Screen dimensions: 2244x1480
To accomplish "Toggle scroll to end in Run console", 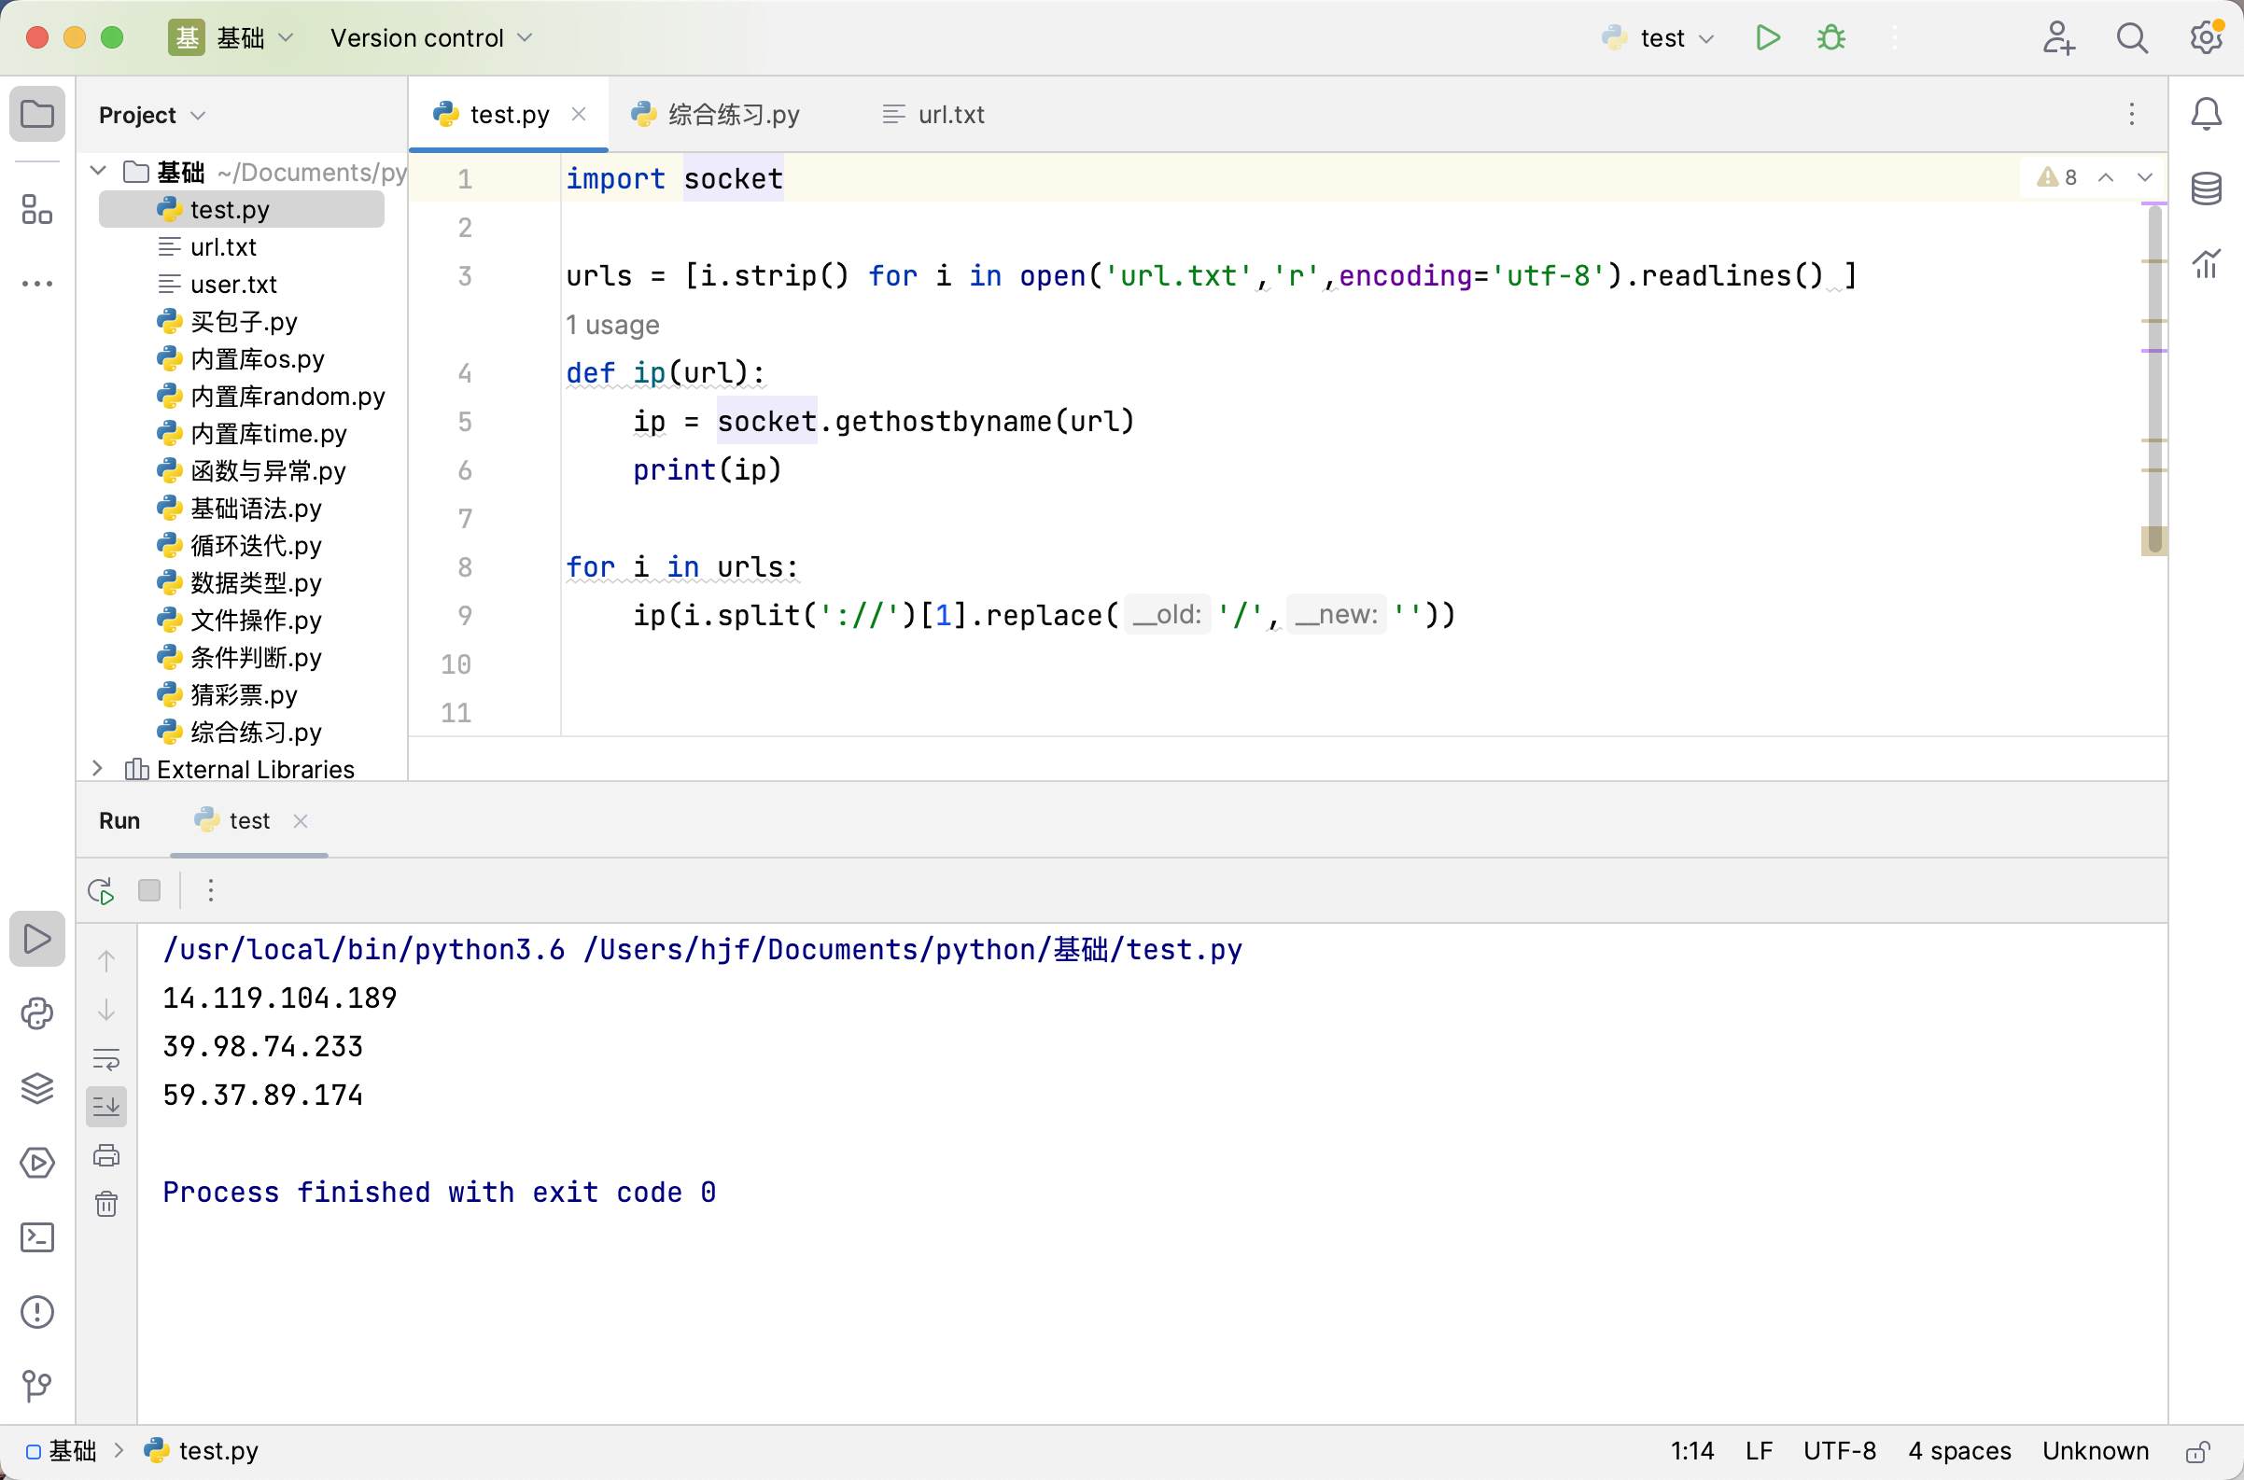I will pyautogui.click(x=106, y=1107).
